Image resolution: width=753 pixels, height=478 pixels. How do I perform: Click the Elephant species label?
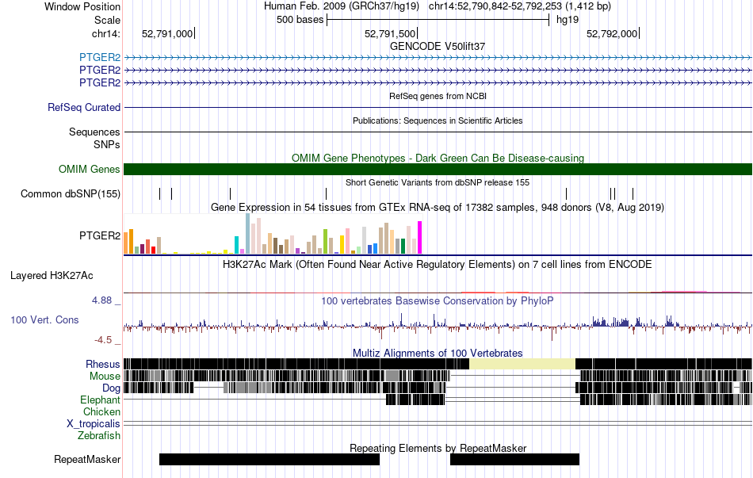pyautogui.click(x=101, y=400)
